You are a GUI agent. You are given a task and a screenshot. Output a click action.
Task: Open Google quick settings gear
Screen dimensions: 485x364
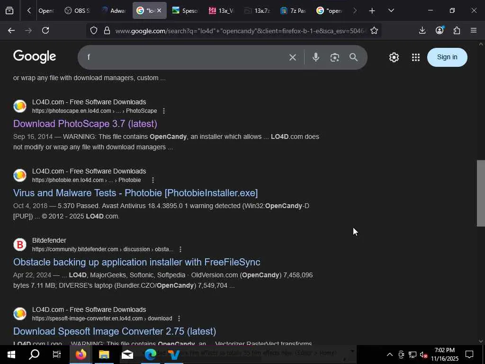coord(394,57)
